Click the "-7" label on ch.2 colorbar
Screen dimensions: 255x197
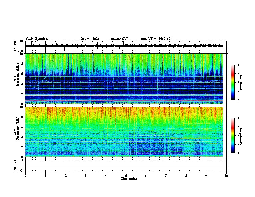pos(238,153)
